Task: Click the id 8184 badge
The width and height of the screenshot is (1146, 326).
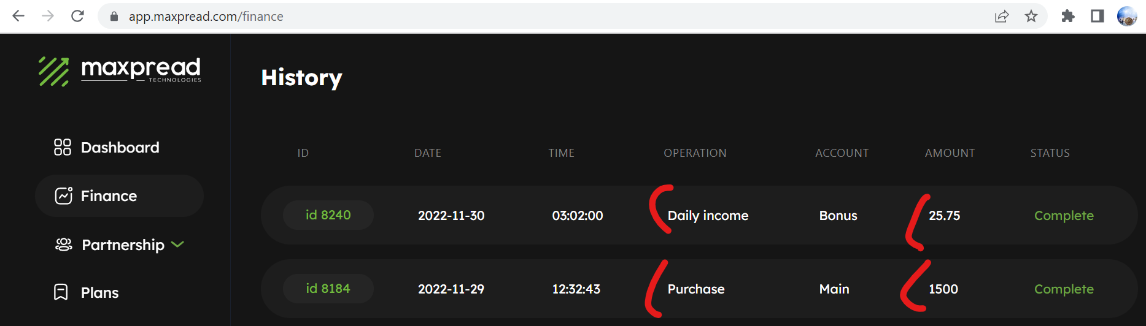Action: point(328,289)
